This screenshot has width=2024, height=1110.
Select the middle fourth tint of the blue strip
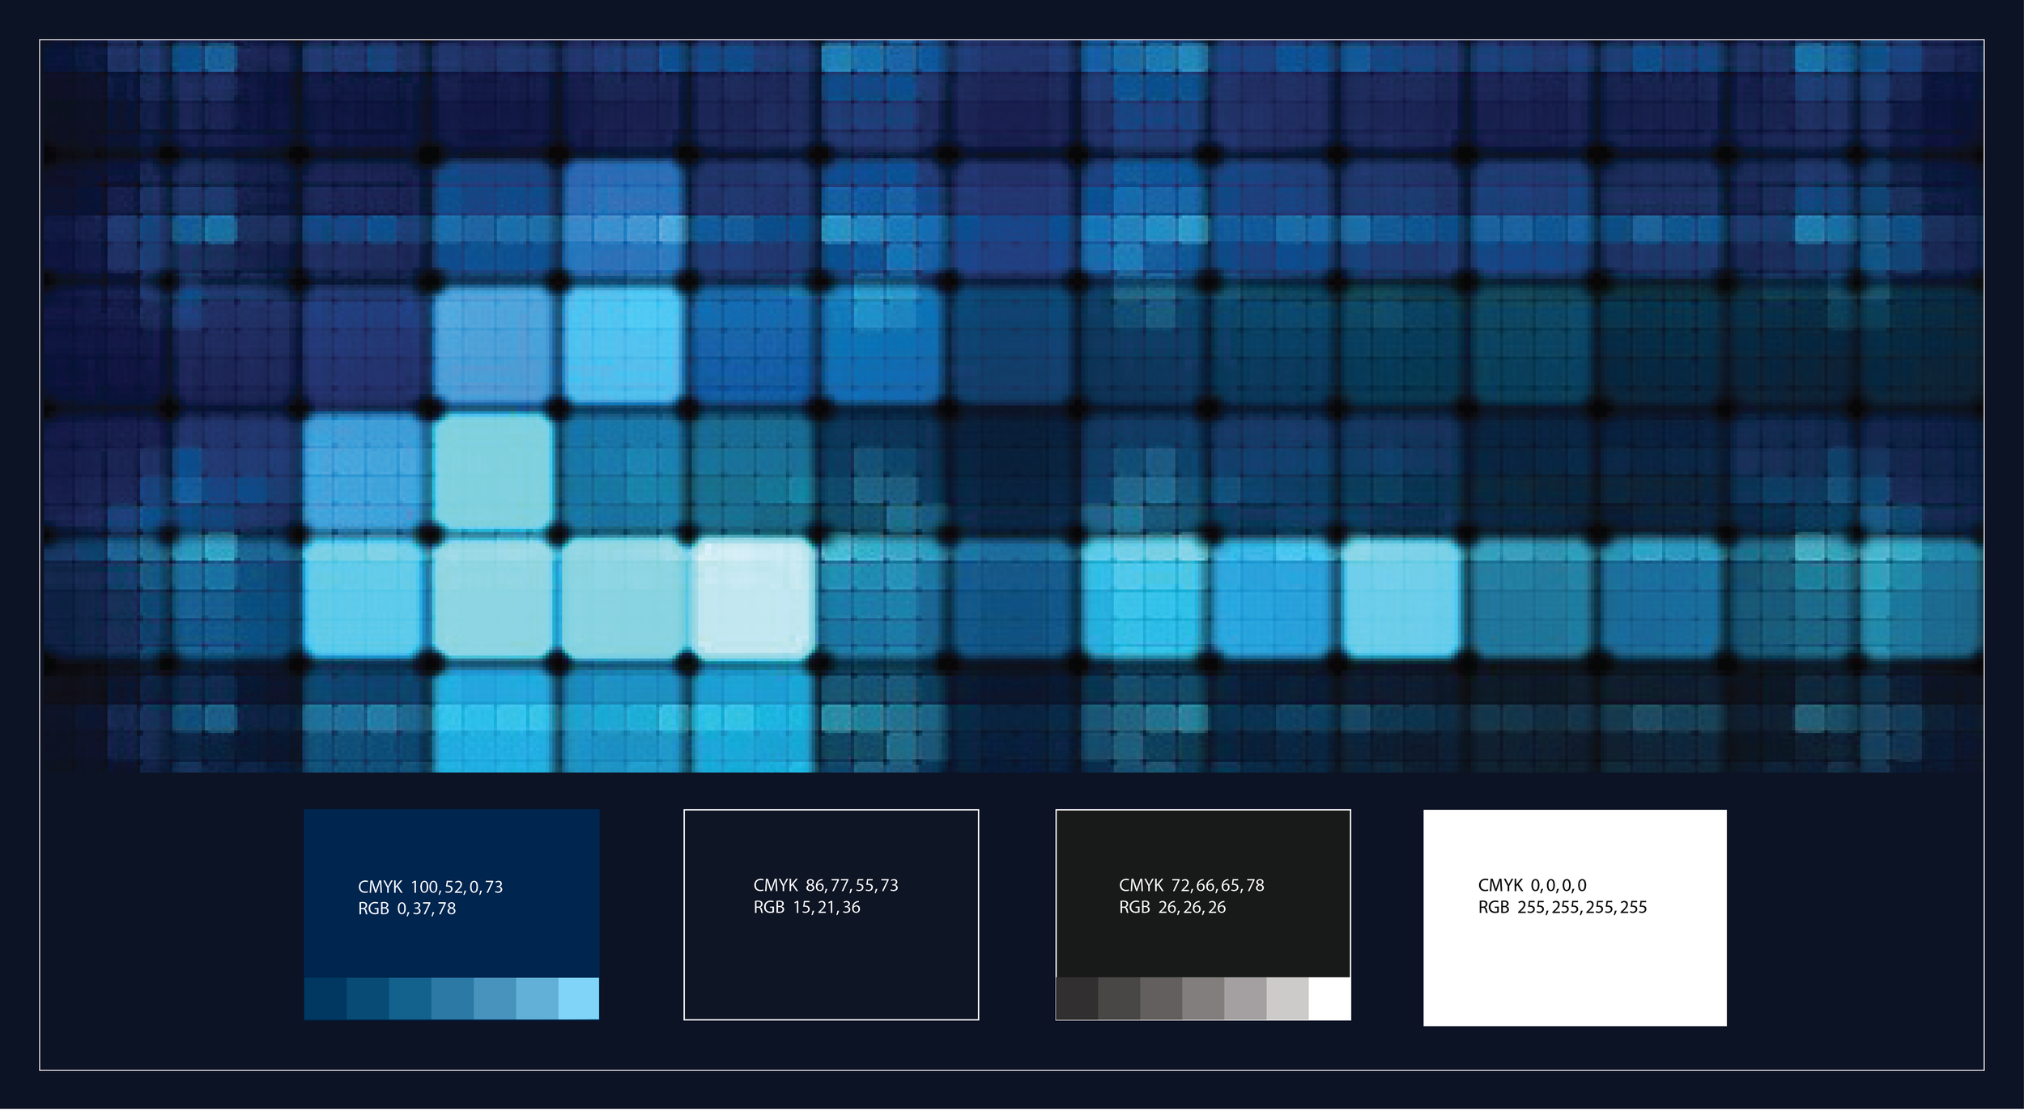point(453,998)
